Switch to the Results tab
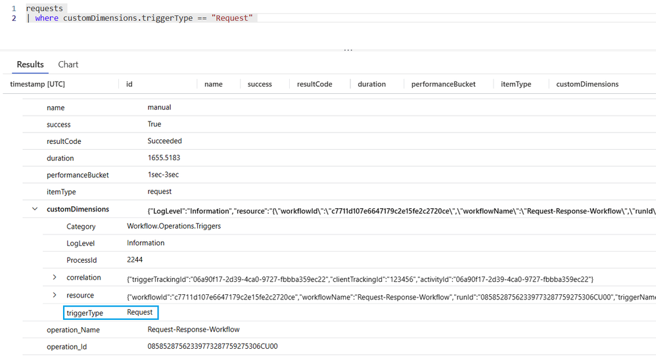This screenshot has width=656, height=356. tap(30, 64)
